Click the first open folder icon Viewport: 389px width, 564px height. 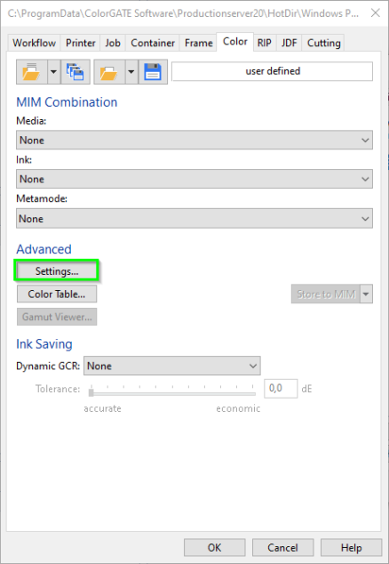pyautogui.click(x=32, y=71)
